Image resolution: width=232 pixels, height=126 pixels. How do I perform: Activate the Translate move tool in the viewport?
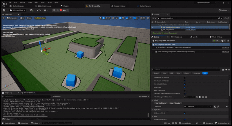(104, 18)
